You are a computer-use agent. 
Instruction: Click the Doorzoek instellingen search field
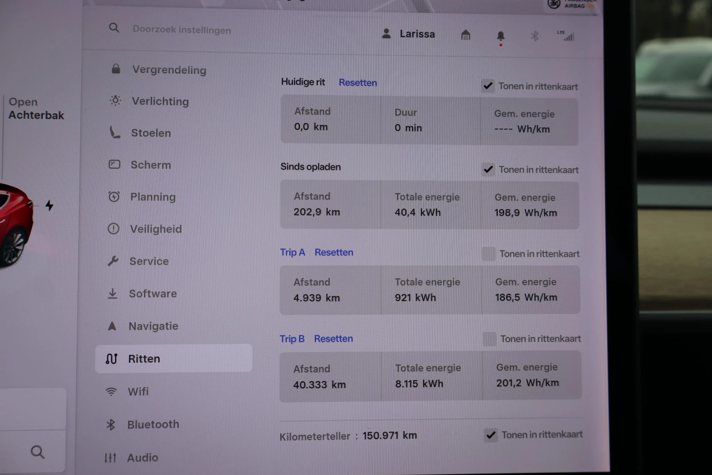181,30
